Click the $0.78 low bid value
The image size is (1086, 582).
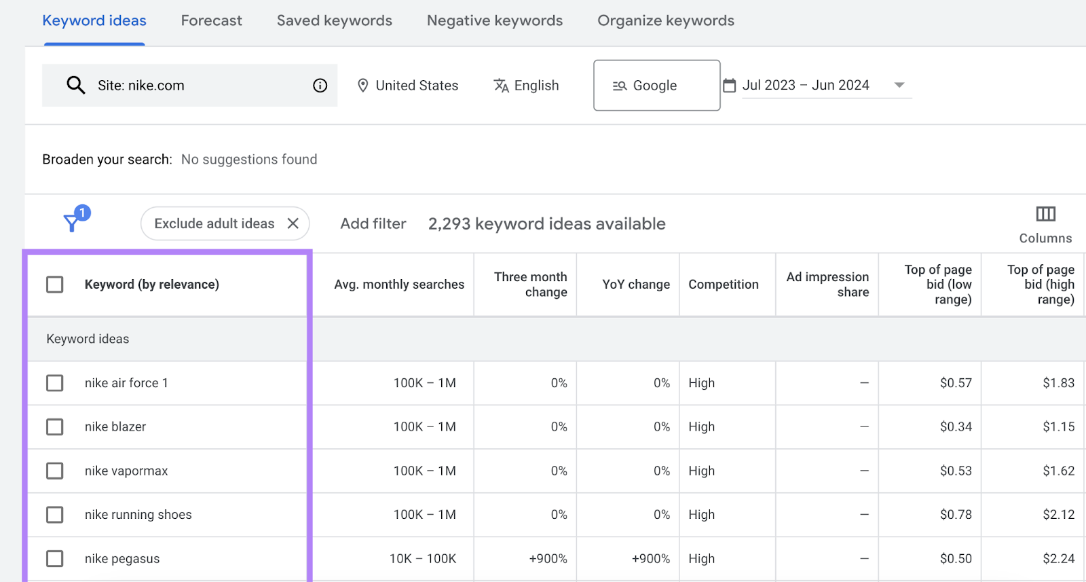(956, 515)
